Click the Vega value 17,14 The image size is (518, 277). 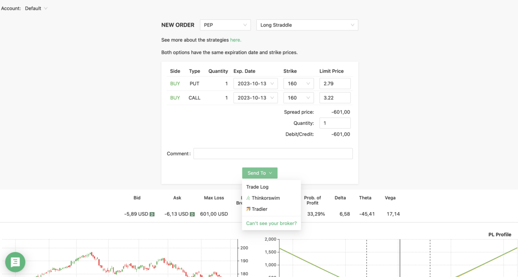pyautogui.click(x=393, y=214)
